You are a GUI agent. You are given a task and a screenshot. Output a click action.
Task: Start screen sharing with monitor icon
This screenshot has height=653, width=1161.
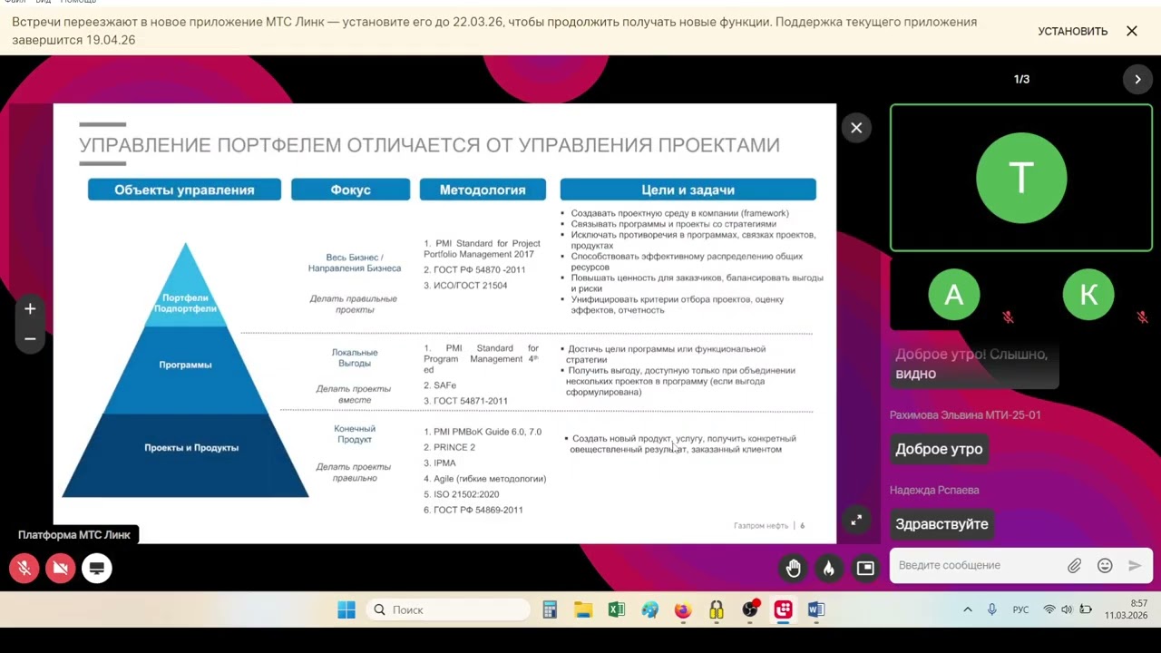(x=97, y=569)
